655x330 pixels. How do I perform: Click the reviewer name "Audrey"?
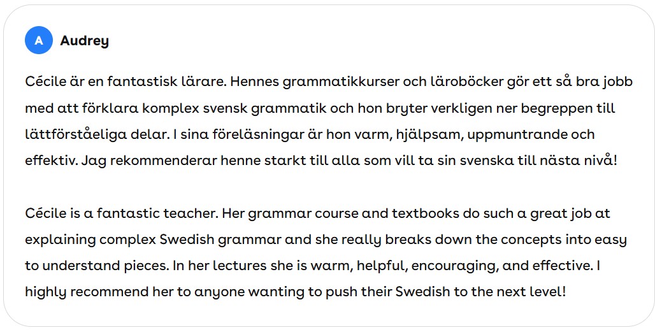click(x=84, y=41)
